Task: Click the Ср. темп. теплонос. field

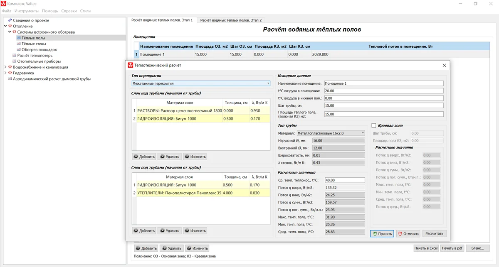Action: 345,180
